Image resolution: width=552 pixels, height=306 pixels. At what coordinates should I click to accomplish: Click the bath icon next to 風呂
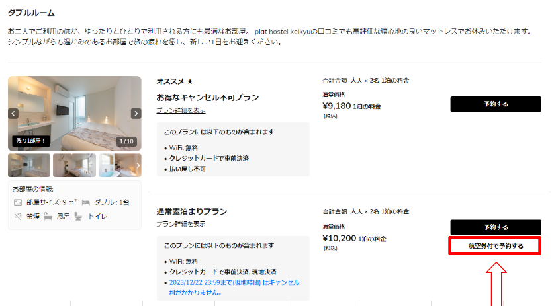48,217
